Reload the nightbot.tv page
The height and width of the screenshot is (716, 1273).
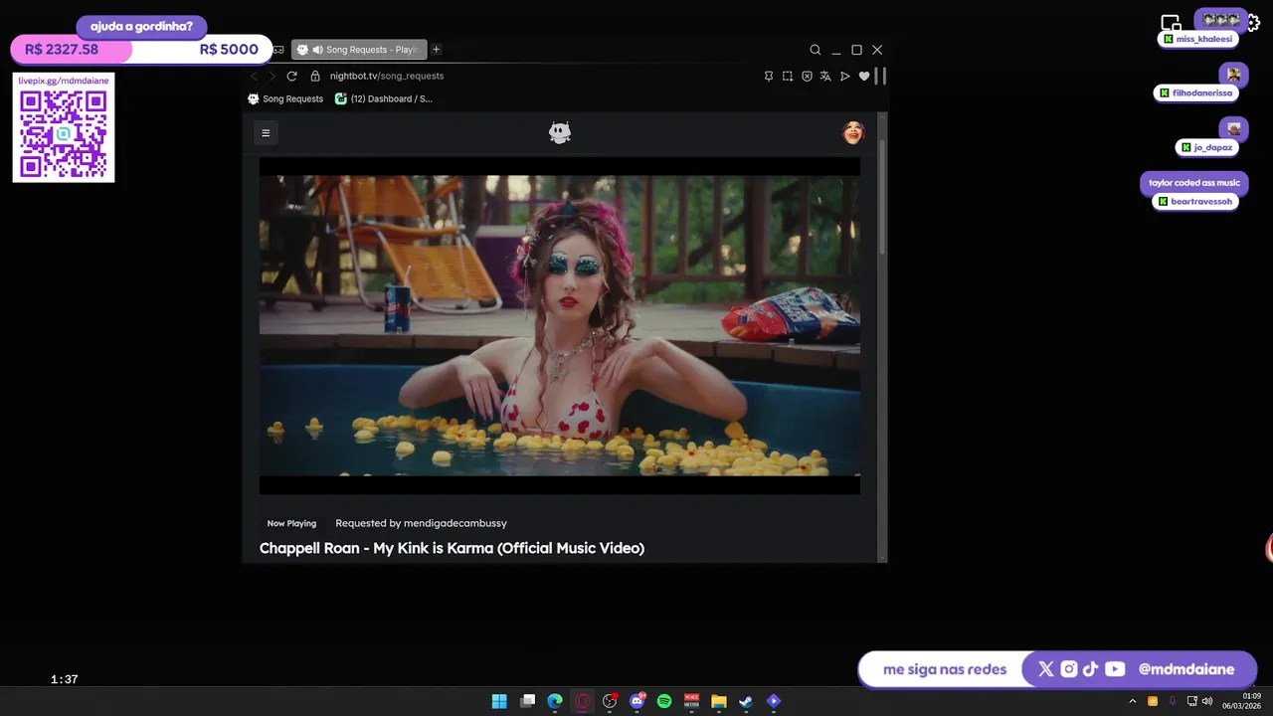[x=291, y=76]
